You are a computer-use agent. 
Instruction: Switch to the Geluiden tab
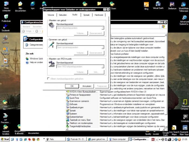tap(63, 15)
